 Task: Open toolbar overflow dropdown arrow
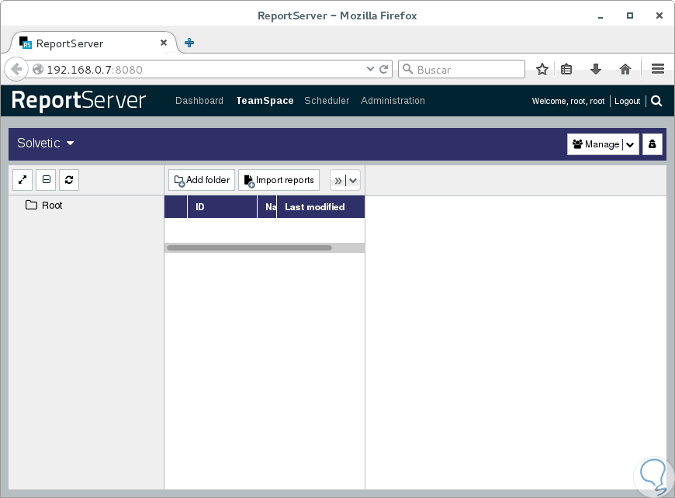(x=353, y=180)
